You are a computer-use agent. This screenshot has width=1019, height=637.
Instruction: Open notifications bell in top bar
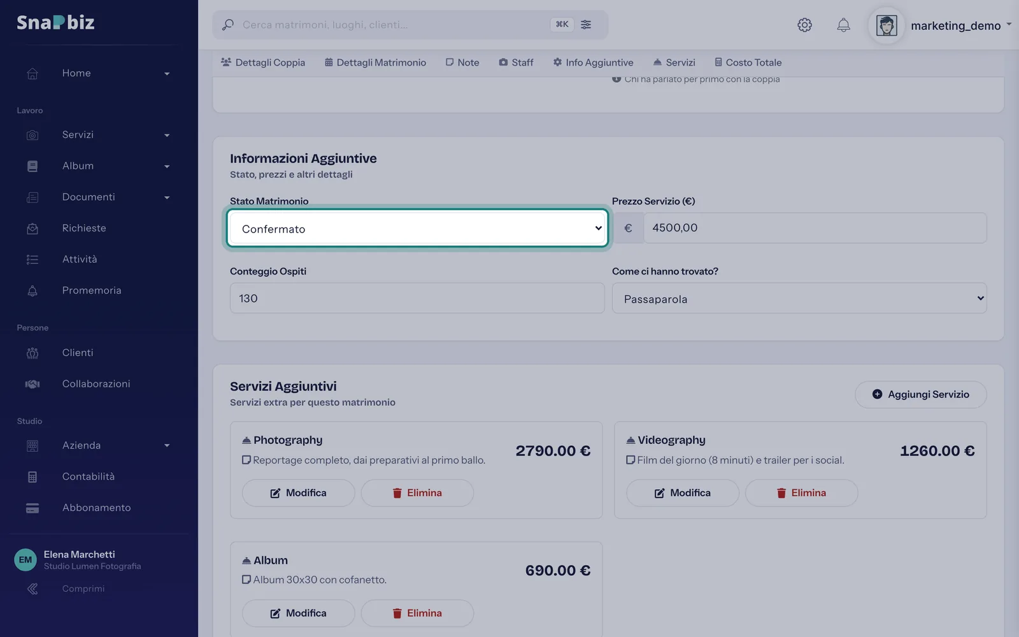click(x=843, y=25)
